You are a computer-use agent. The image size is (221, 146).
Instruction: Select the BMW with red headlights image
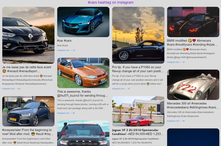pyautogui.click(x=193, y=22)
